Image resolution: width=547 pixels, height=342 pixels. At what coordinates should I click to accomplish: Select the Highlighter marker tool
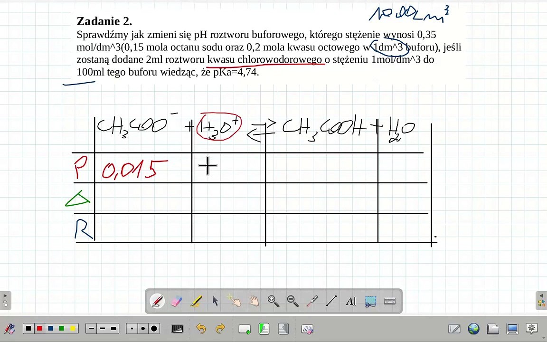[x=196, y=301]
